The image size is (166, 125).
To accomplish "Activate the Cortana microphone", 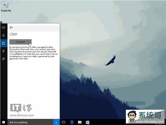I will pyautogui.click(x=56, y=122).
